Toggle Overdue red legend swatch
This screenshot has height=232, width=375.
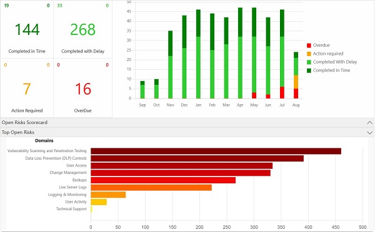pos(309,46)
